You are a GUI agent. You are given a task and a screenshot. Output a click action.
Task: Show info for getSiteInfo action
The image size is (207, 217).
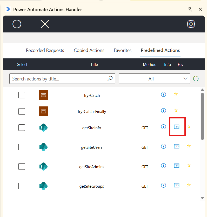tap(163, 127)
